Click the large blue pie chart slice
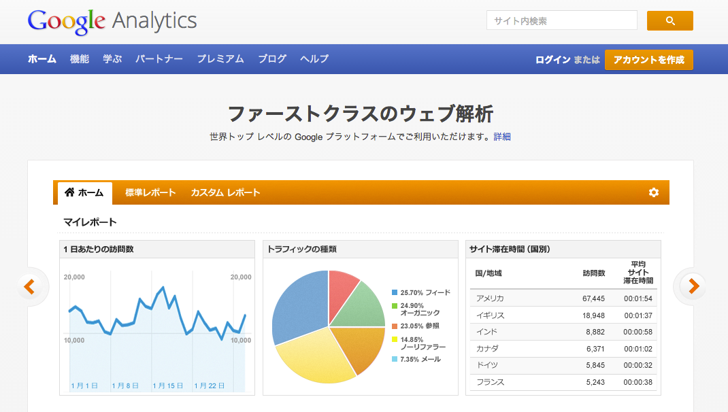The width and height of the screenshot is (728, 412). click(x=302, y=306)
